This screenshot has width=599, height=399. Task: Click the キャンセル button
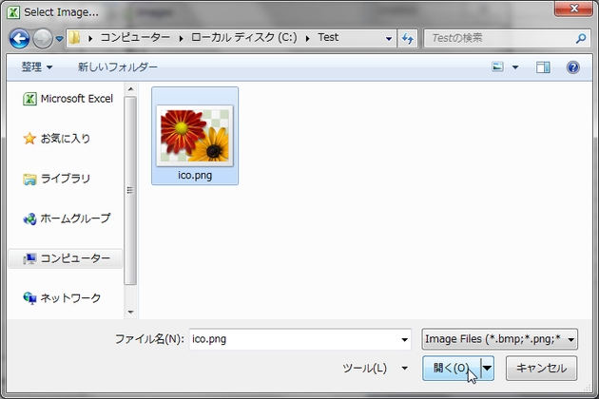coord(541,368)
